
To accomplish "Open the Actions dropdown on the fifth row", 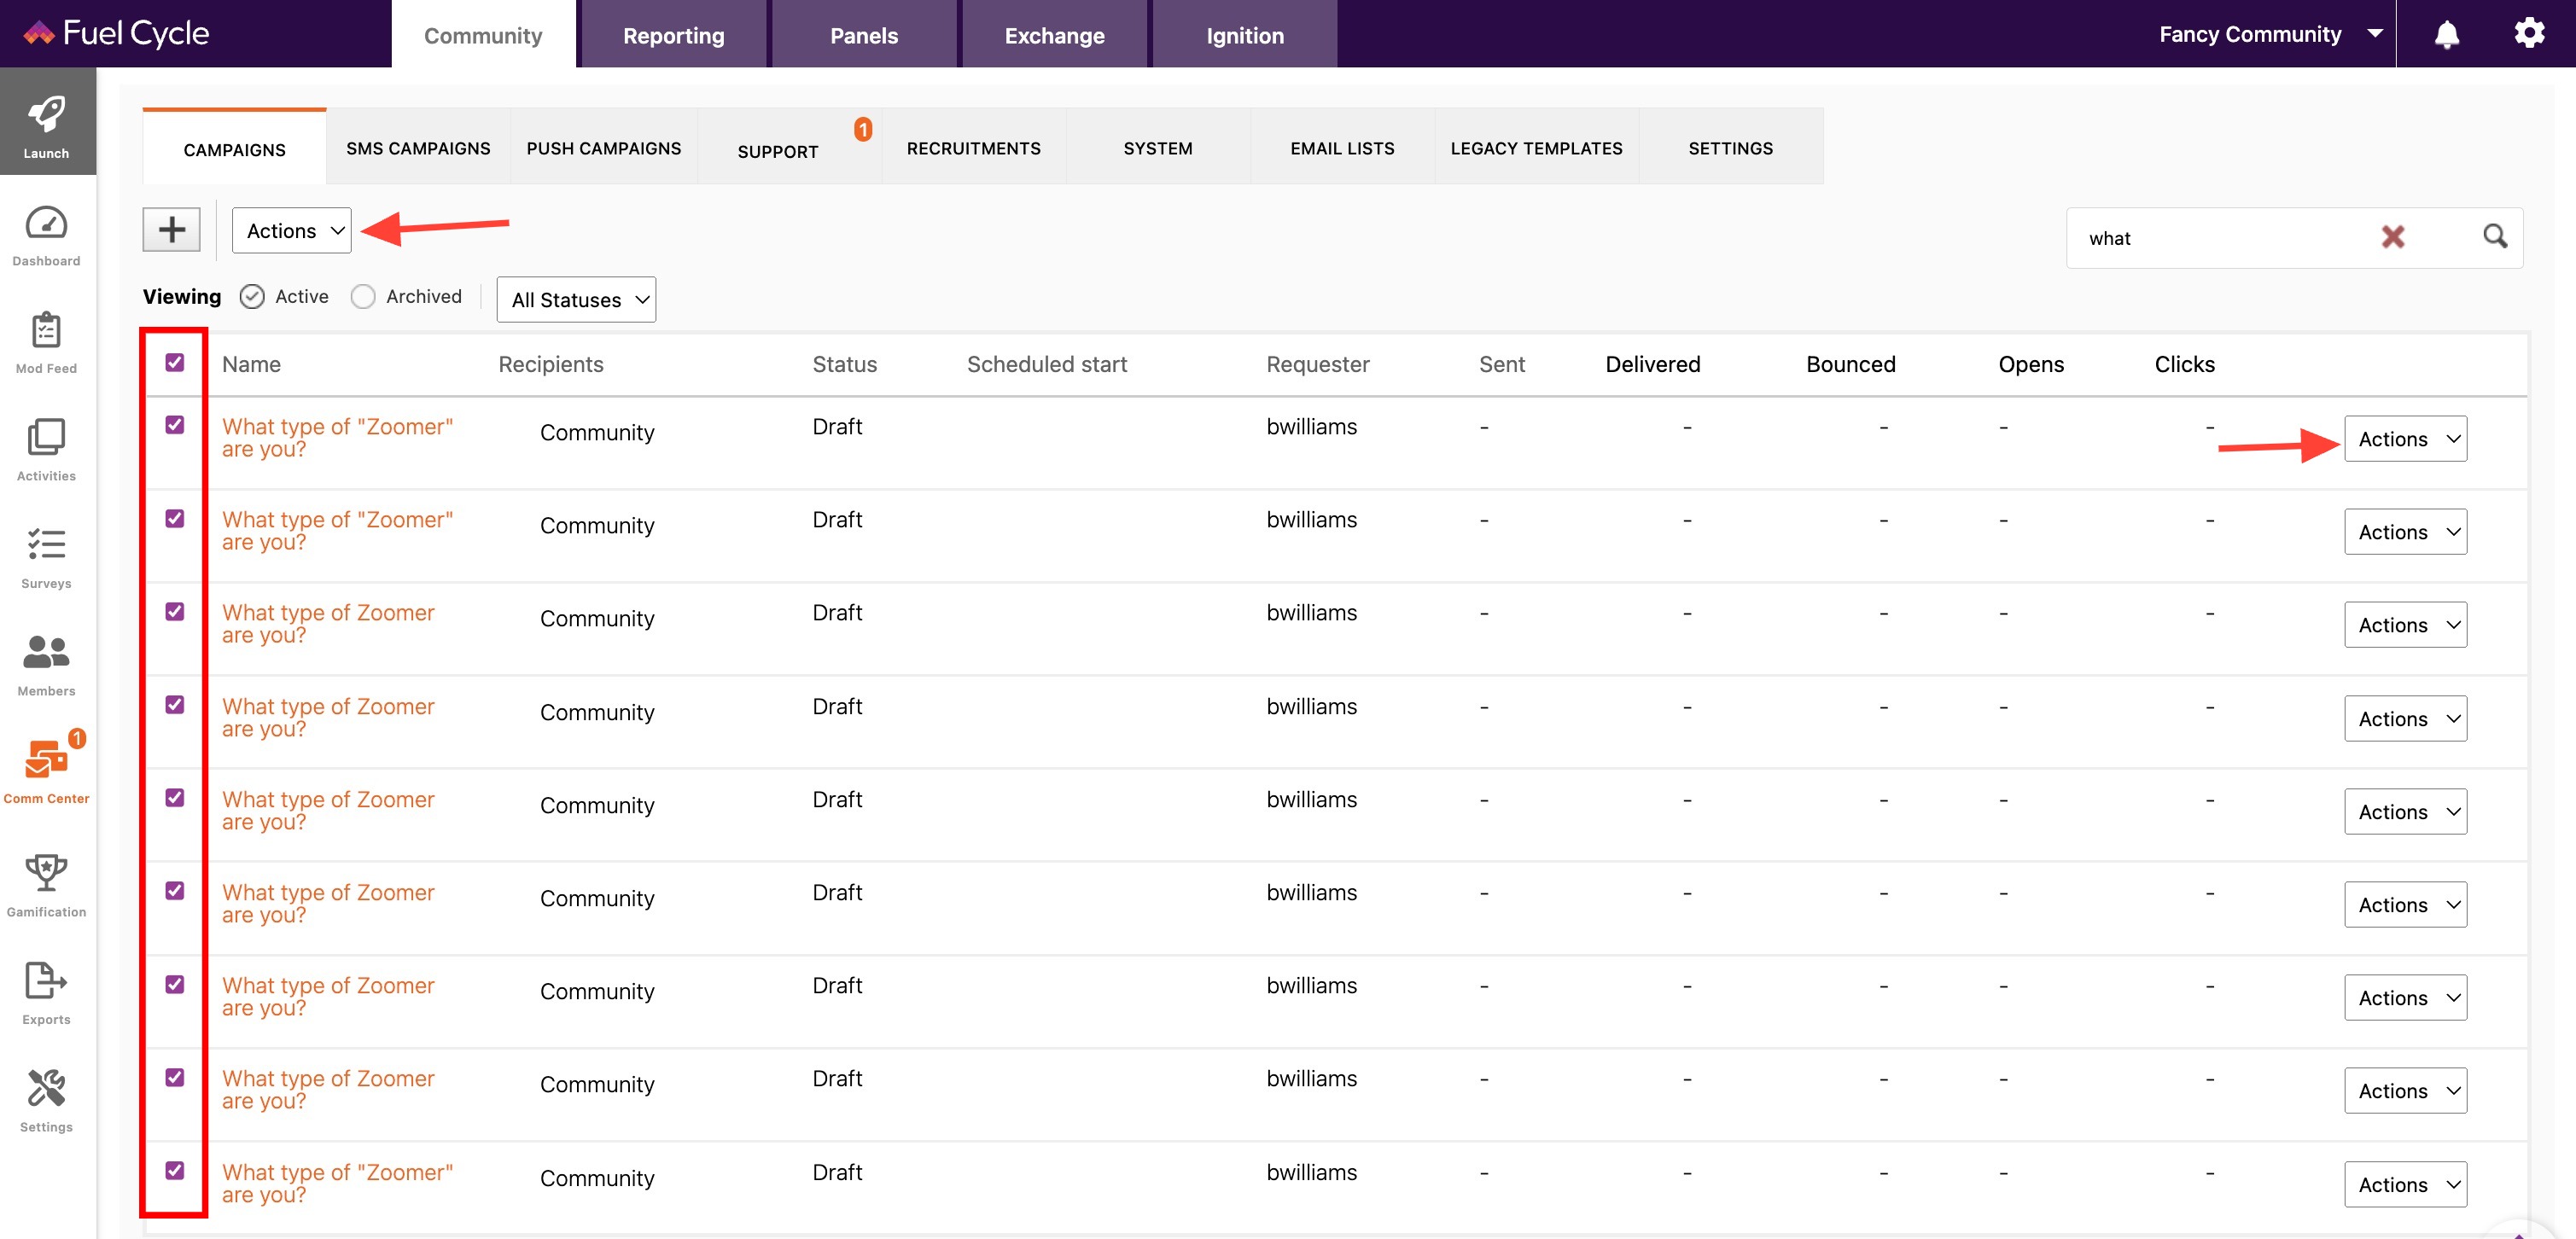I will [2405, 811].
